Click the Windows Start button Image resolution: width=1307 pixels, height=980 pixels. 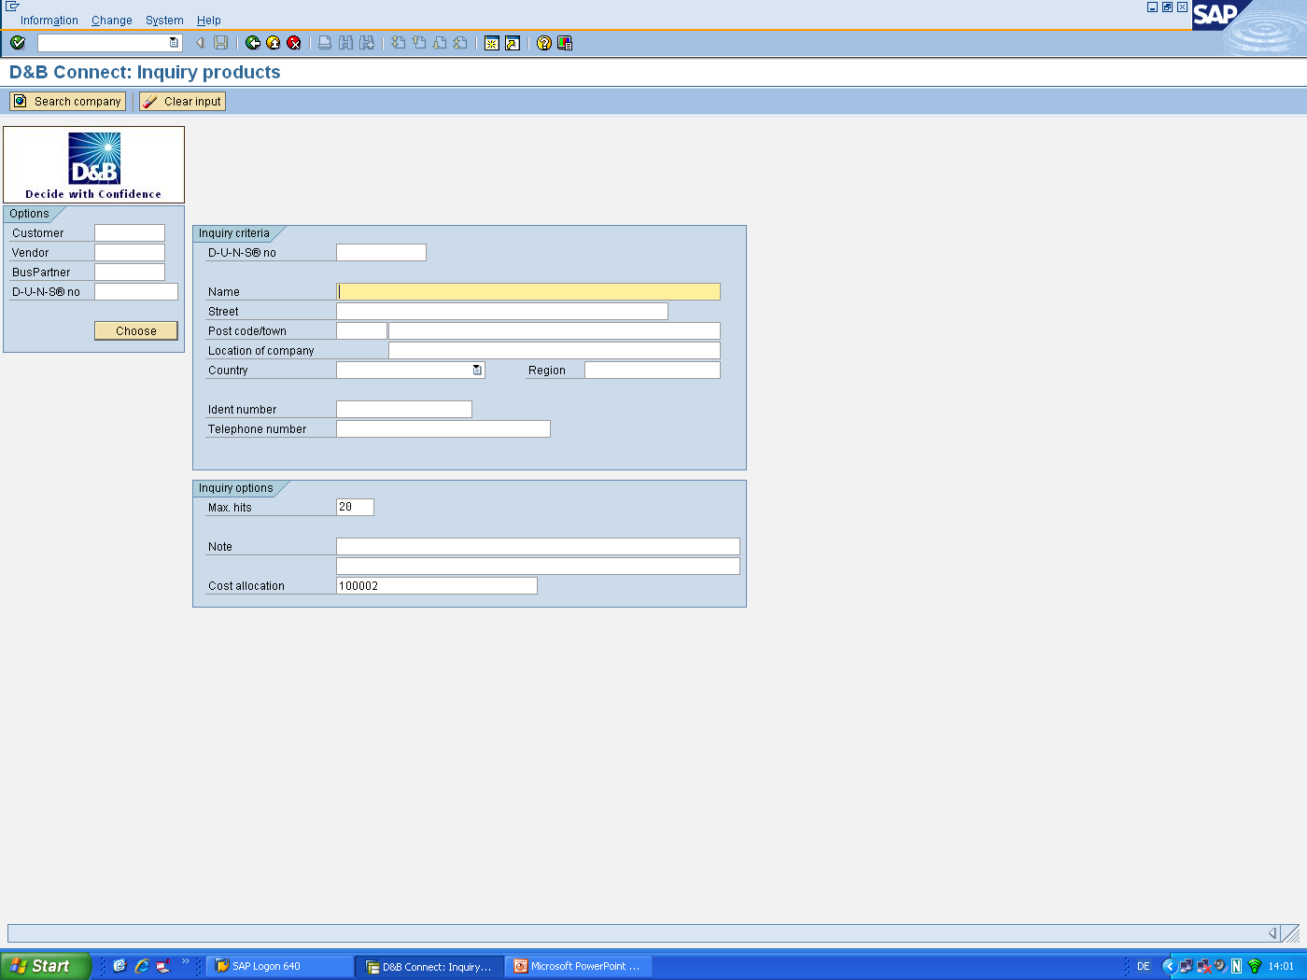(x=45, y=967)
